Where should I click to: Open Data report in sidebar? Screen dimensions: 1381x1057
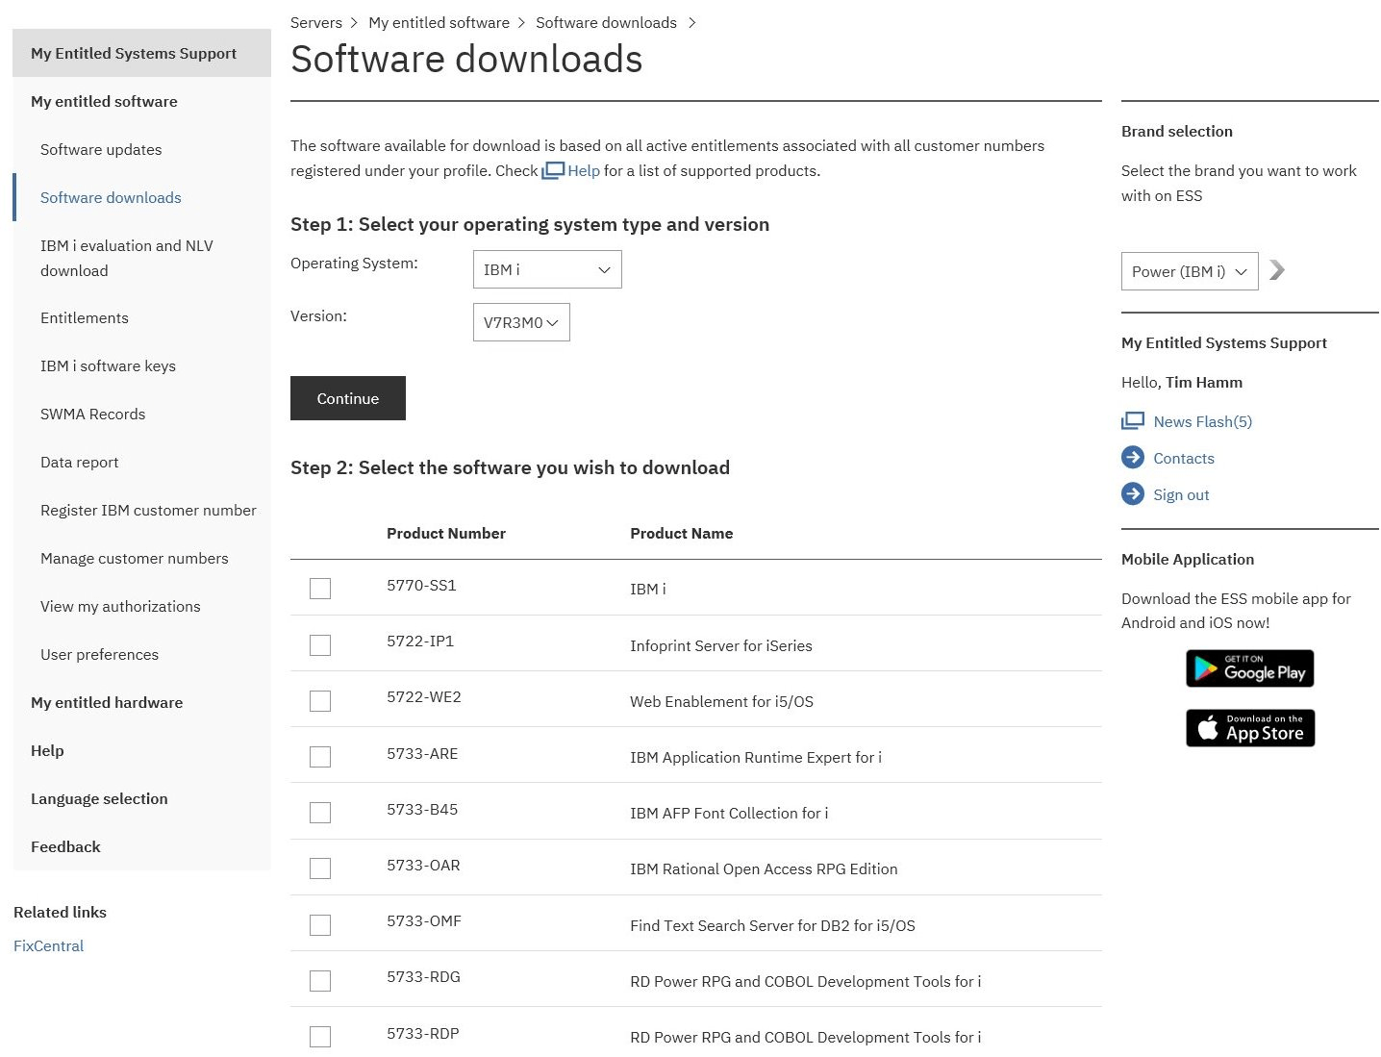80,462
